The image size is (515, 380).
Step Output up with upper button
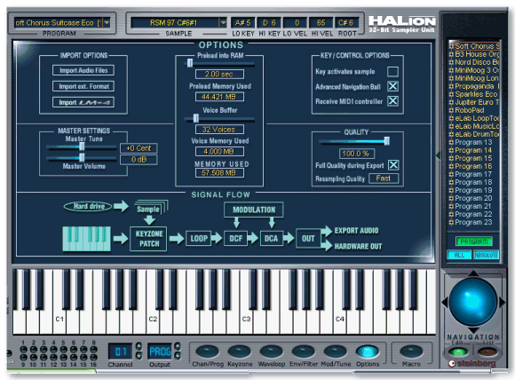tap(178, 346)
